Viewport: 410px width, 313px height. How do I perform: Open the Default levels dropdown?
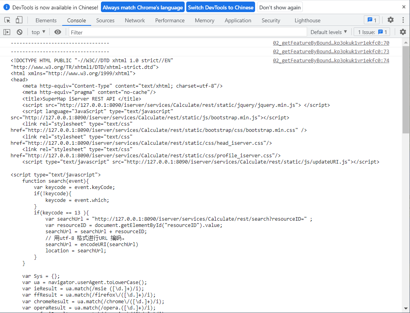tap(329, 32)
